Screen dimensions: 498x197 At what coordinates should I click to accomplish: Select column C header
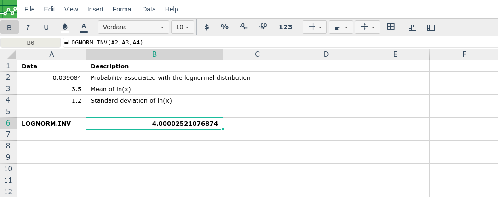(258, 55)
